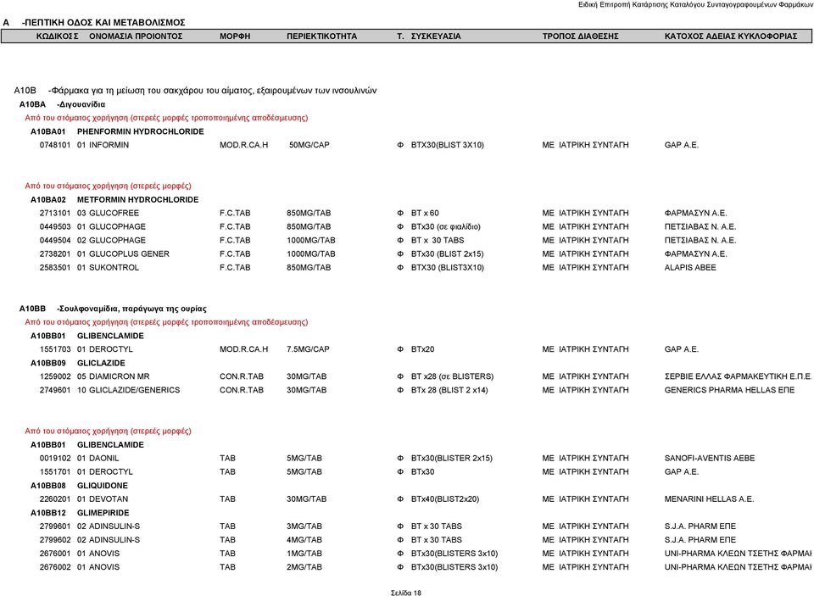814x596 pixels.
Task: Click code 2676002 for ANOVIS
Action: coord(55,567)
